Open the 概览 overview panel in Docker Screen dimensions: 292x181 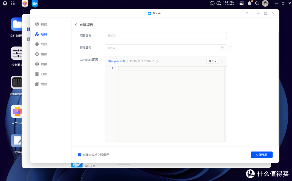pyautogui.click(x=43, y=24)
